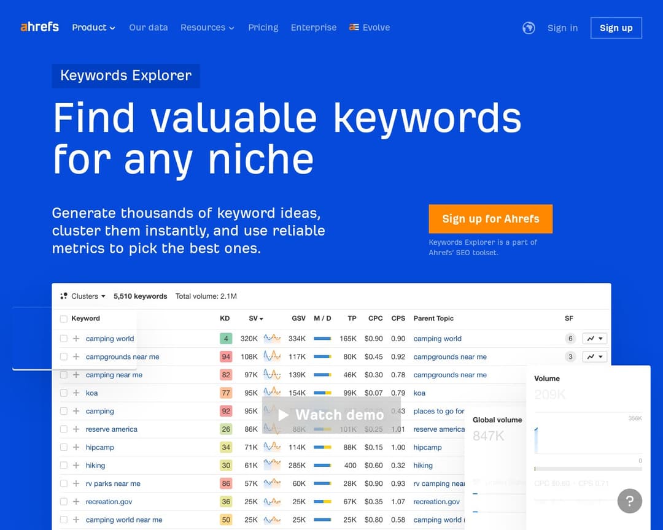Screen dimensions: 663x530
Task: Open the help question mark bubble
Action: tap(630, 501)
